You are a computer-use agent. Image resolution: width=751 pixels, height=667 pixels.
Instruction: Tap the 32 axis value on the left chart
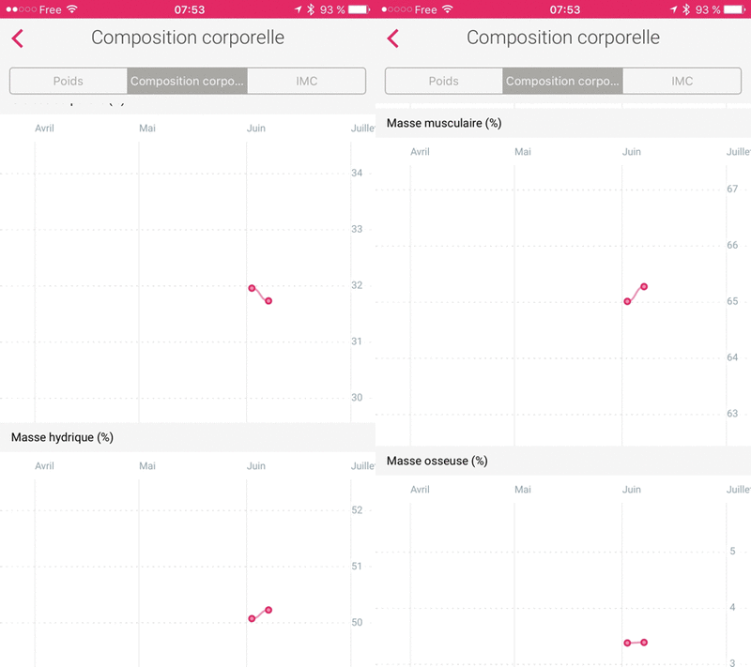click(357, 285)
